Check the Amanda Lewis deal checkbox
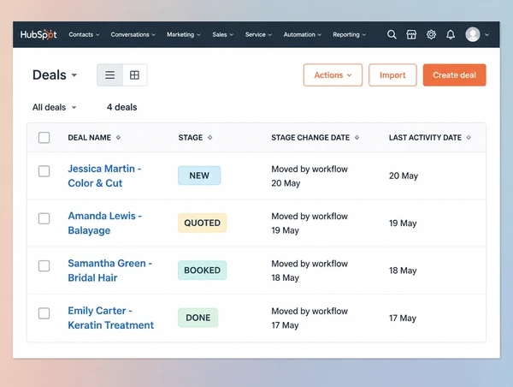Viewport: 513px width, 387px height. point(44,218)
